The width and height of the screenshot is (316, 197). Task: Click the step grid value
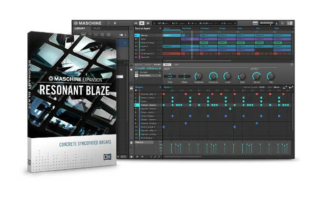pyautogui.click(x=276, y=87)
